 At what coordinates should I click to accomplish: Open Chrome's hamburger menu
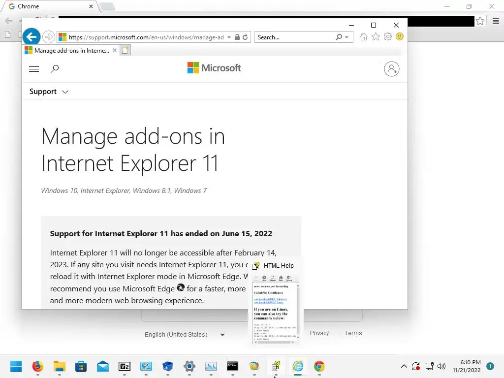click(x=496, y=21)
